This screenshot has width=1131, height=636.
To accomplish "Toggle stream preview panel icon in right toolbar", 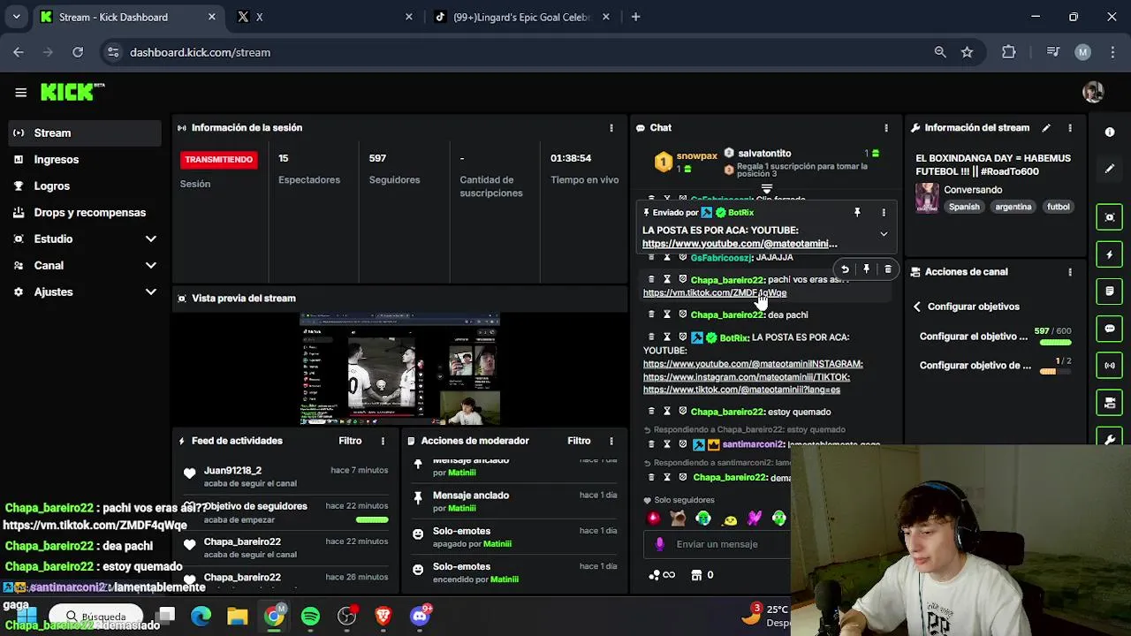I will point(1110,217).
